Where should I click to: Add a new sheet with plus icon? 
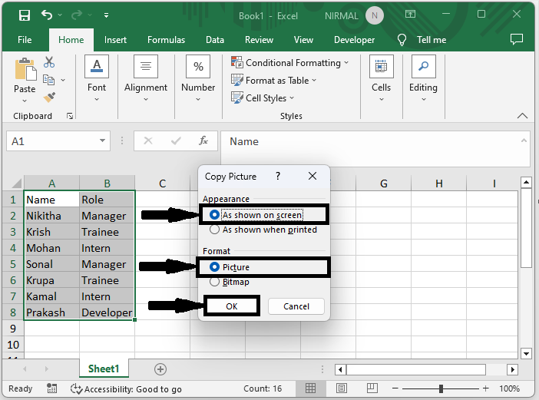[160, 369]
